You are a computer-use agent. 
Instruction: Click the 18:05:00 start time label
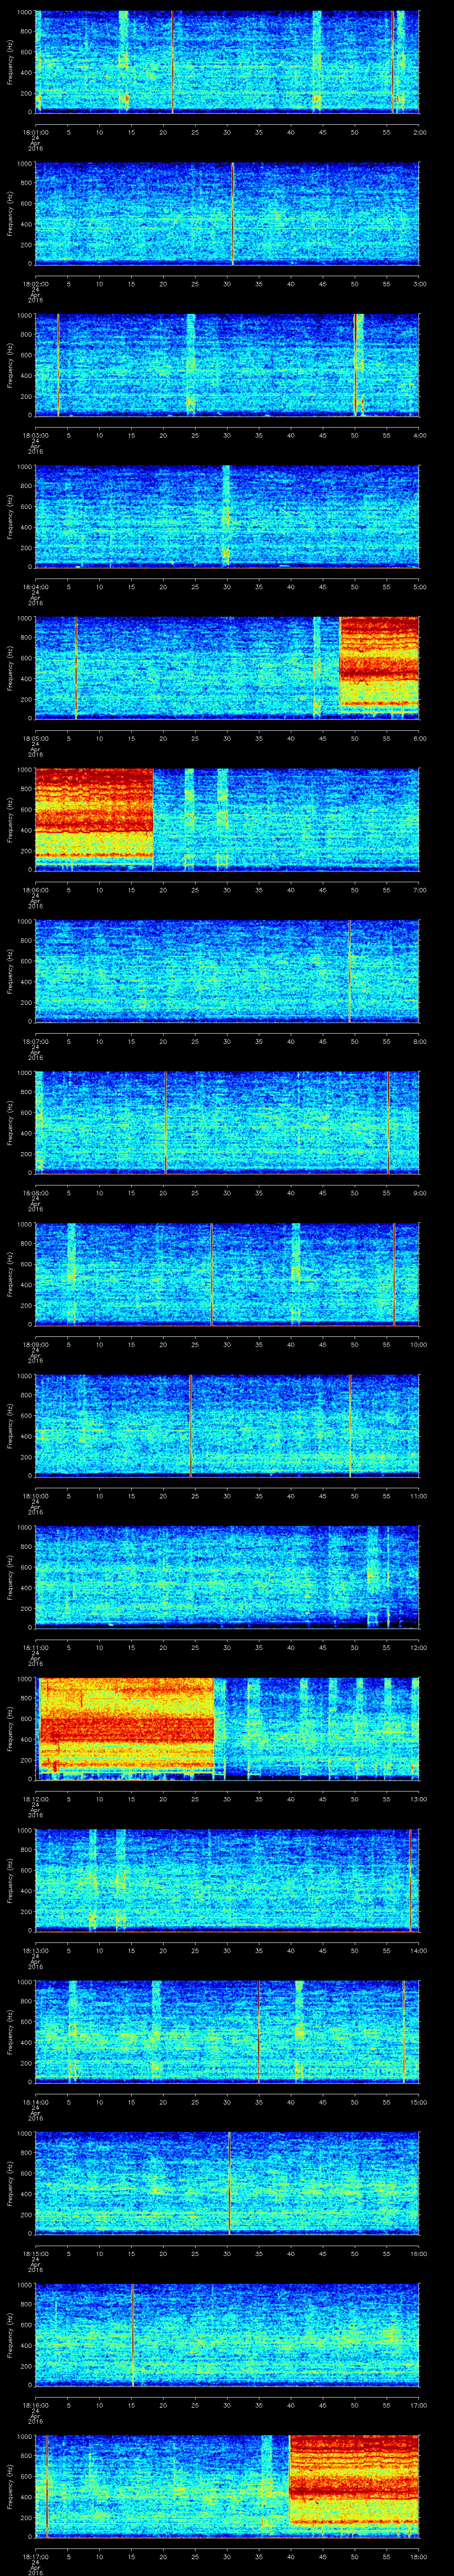pos(35,738)
